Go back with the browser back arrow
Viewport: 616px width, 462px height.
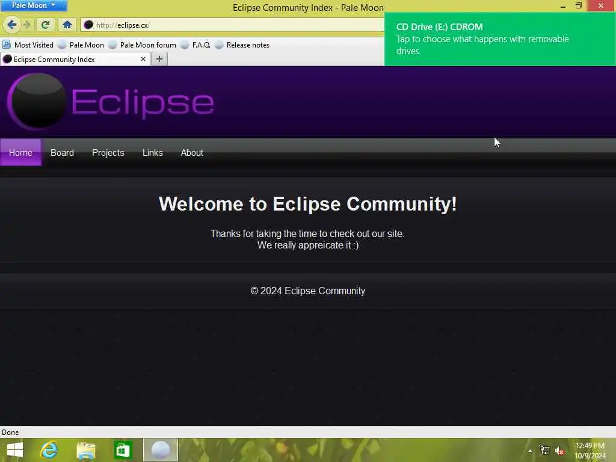pyautogui.click(x=11, y=25)
